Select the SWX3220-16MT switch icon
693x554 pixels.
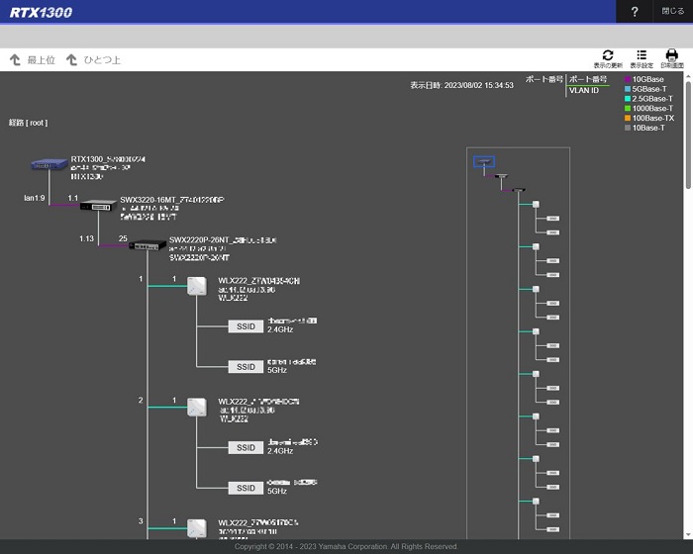[98, 206]
